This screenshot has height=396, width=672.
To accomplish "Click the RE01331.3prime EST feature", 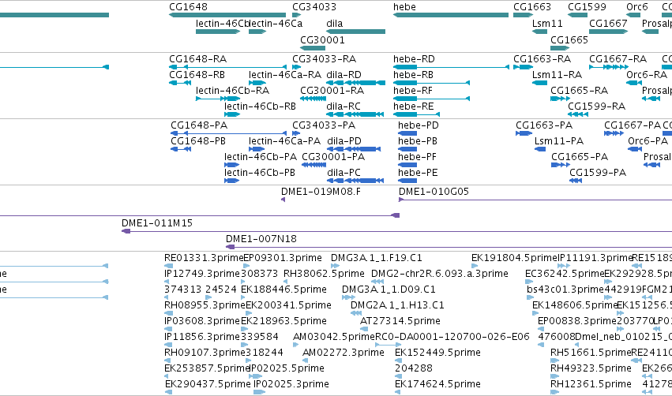I will [x=168, y=266].
